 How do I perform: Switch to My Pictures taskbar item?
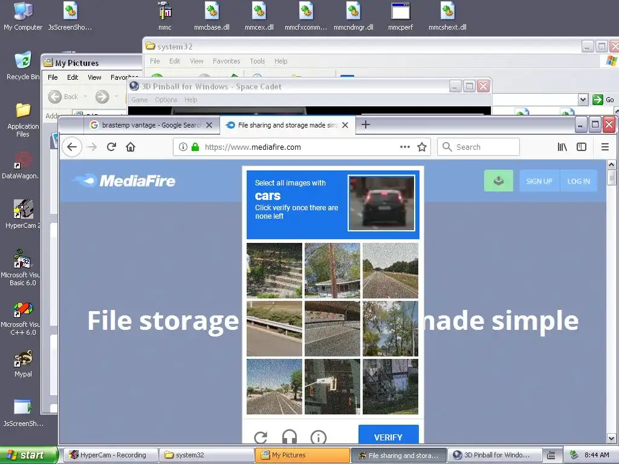[302, 455]
